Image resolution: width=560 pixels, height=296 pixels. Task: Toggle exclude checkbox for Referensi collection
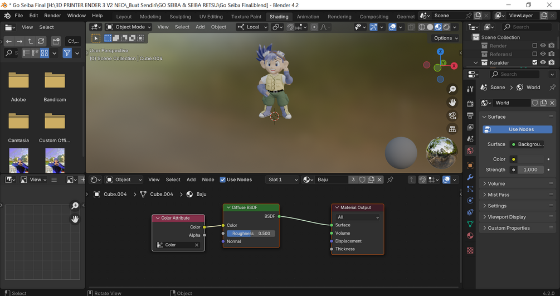[x=534, y=54]
